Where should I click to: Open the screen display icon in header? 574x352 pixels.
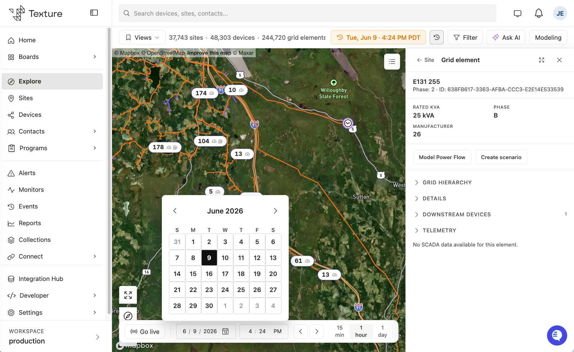pos(517,13)
